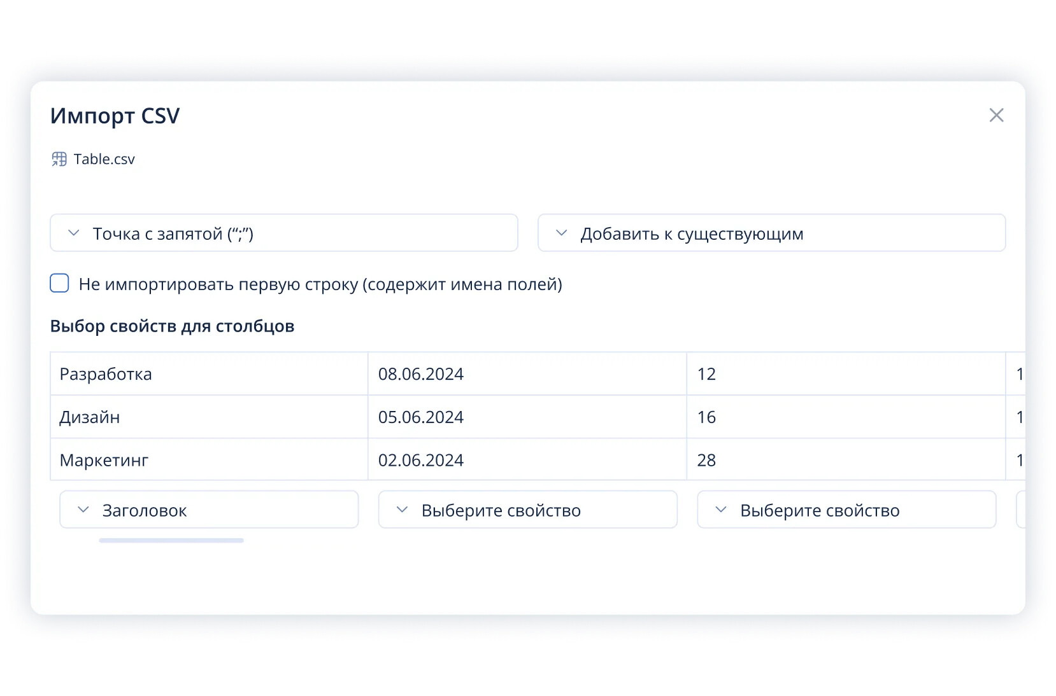Open the Заголовок column property dropdown
The width and height of the screenshot is (1056, 696).
click(209, 510)
